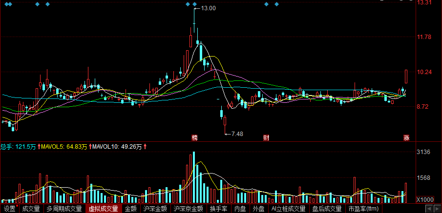Click the right scroll arrow for indicator tabs
The height and width of the screenshot is (213, 442).
437,209
